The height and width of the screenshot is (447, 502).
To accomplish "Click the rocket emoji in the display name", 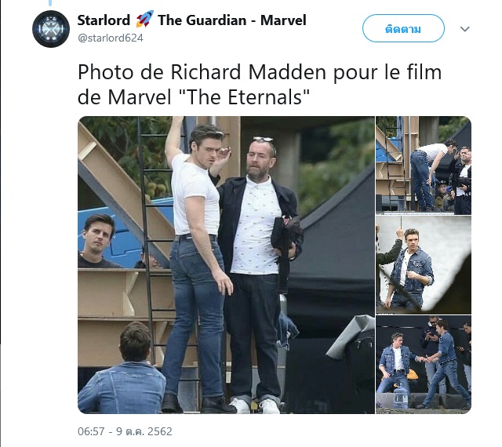I will pyautogui.click(x=144, y=19).
